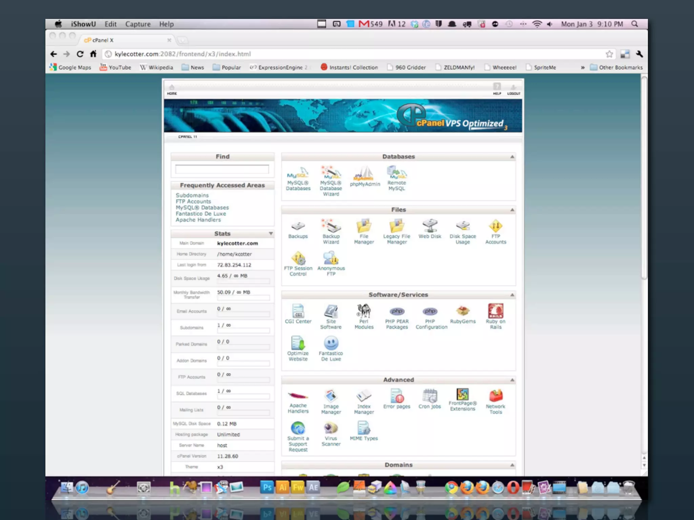
Task: Click the FTP Accounts sidebar link
Action: pyautogui.click(x=193, y=201)
